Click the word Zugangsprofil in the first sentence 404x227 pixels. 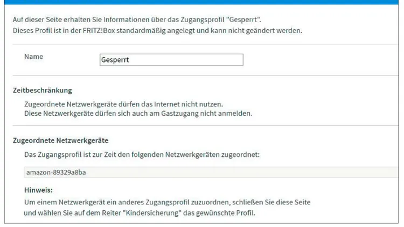point(202,19)
